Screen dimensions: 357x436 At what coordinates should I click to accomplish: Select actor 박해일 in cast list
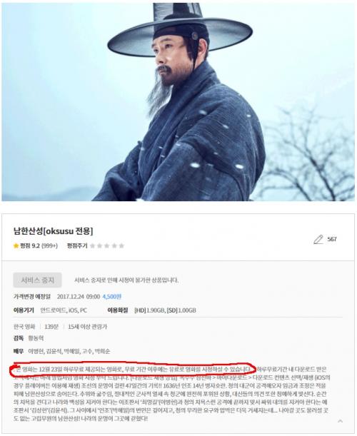point(71,351)
